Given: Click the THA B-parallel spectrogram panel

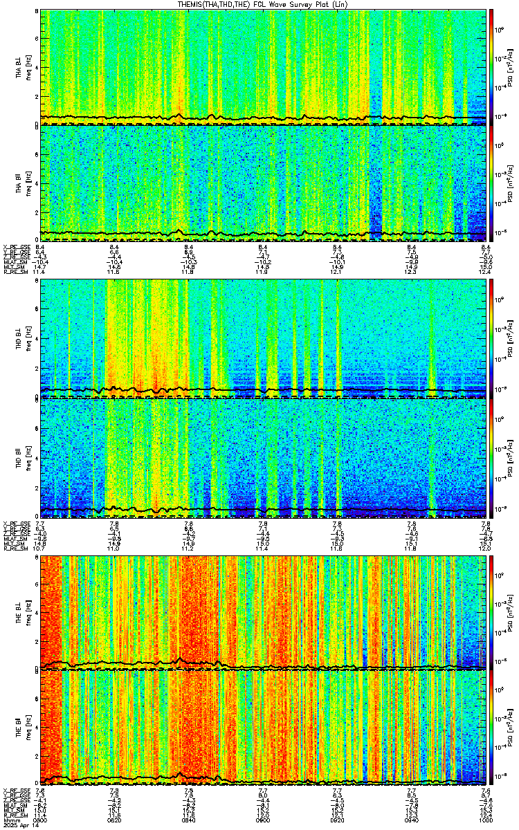Looking at the screenshot, I should pyautogui.click(x=264, y=183).
